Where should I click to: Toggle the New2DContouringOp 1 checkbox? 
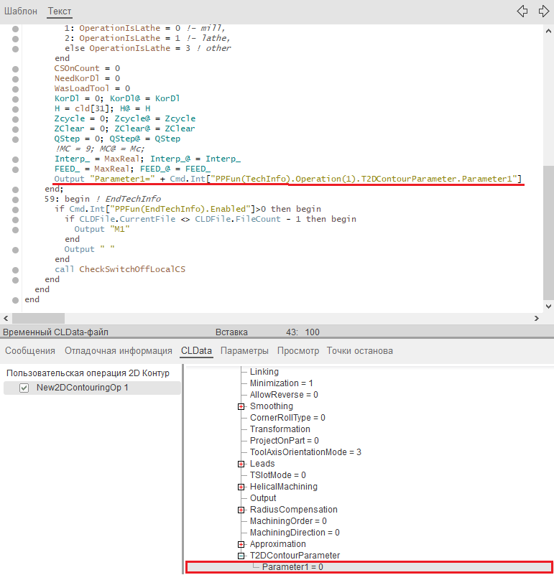[x=24, y=388]
